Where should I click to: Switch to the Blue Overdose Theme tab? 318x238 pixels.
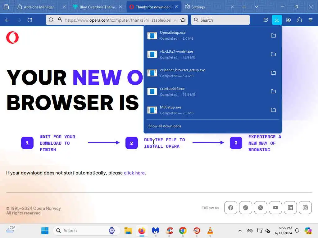pyautogui.click(x=98, y=7)
